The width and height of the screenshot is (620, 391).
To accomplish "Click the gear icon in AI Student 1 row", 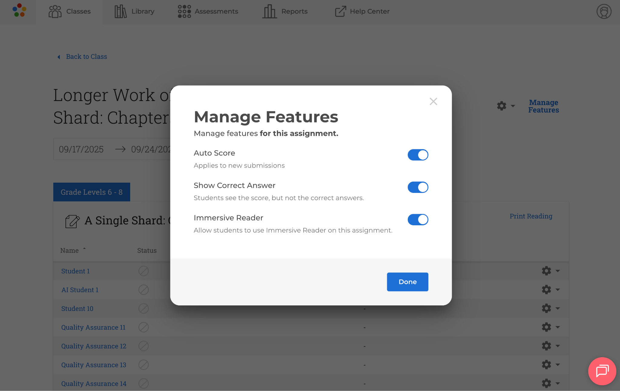I will coord(546,289).
